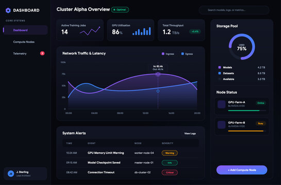Click the TIME column header

click(x=69, y=143)
